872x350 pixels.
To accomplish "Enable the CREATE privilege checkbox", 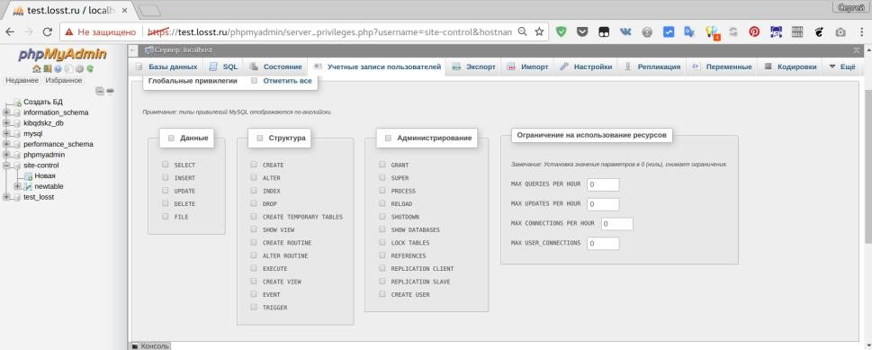I will 254,165.
